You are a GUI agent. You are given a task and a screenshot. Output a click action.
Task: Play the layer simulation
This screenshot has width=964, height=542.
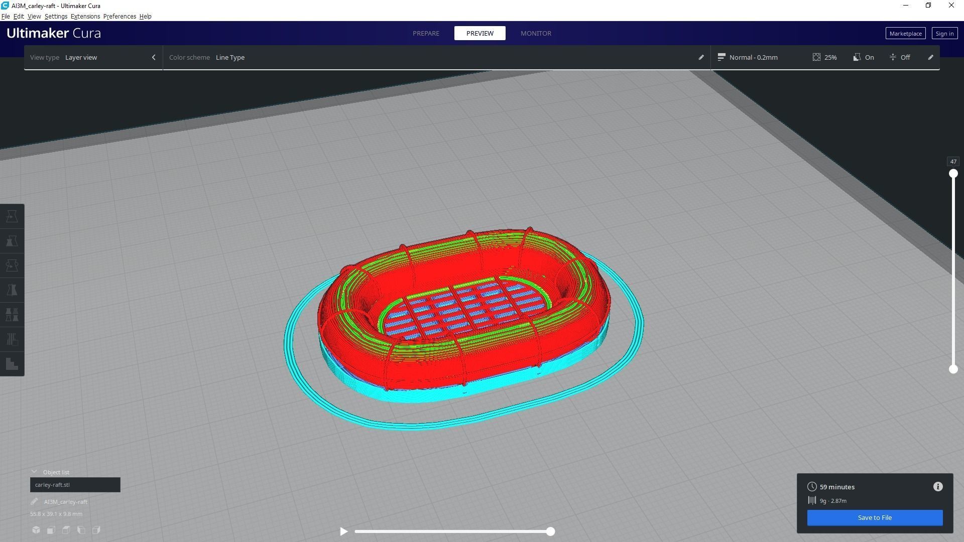pos(343,531)
